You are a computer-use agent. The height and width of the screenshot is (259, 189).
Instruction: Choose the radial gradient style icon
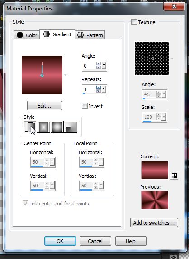click(71, 127)
